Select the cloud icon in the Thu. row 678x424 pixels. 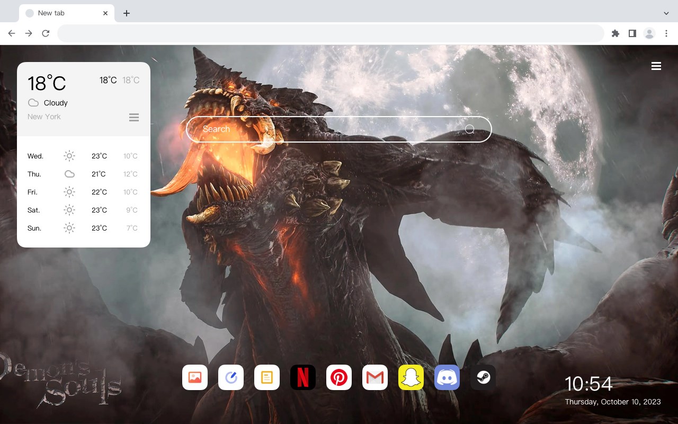pyautogui.click(x=69, y=174)
